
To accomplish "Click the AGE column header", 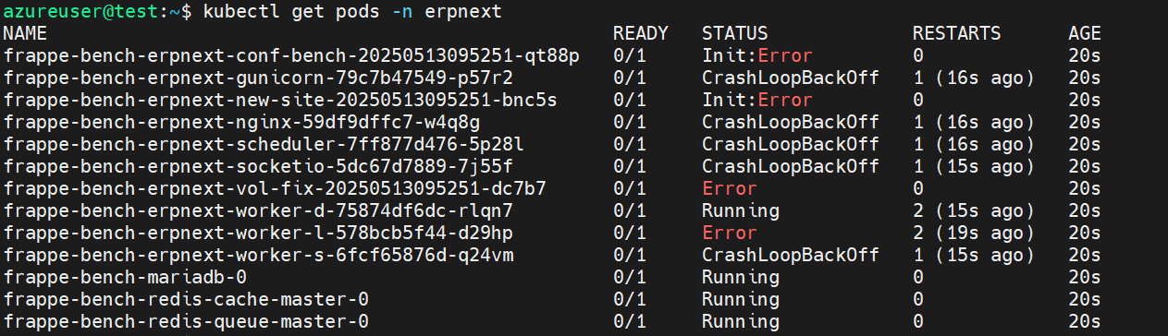I will [1085, 33].
